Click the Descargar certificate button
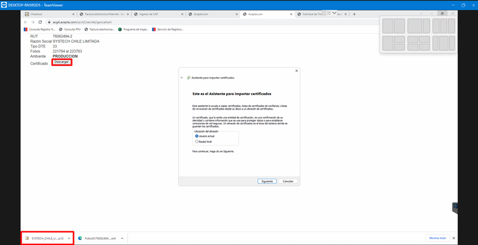This screenshot has width=478, height=245. tap(62, 62)
